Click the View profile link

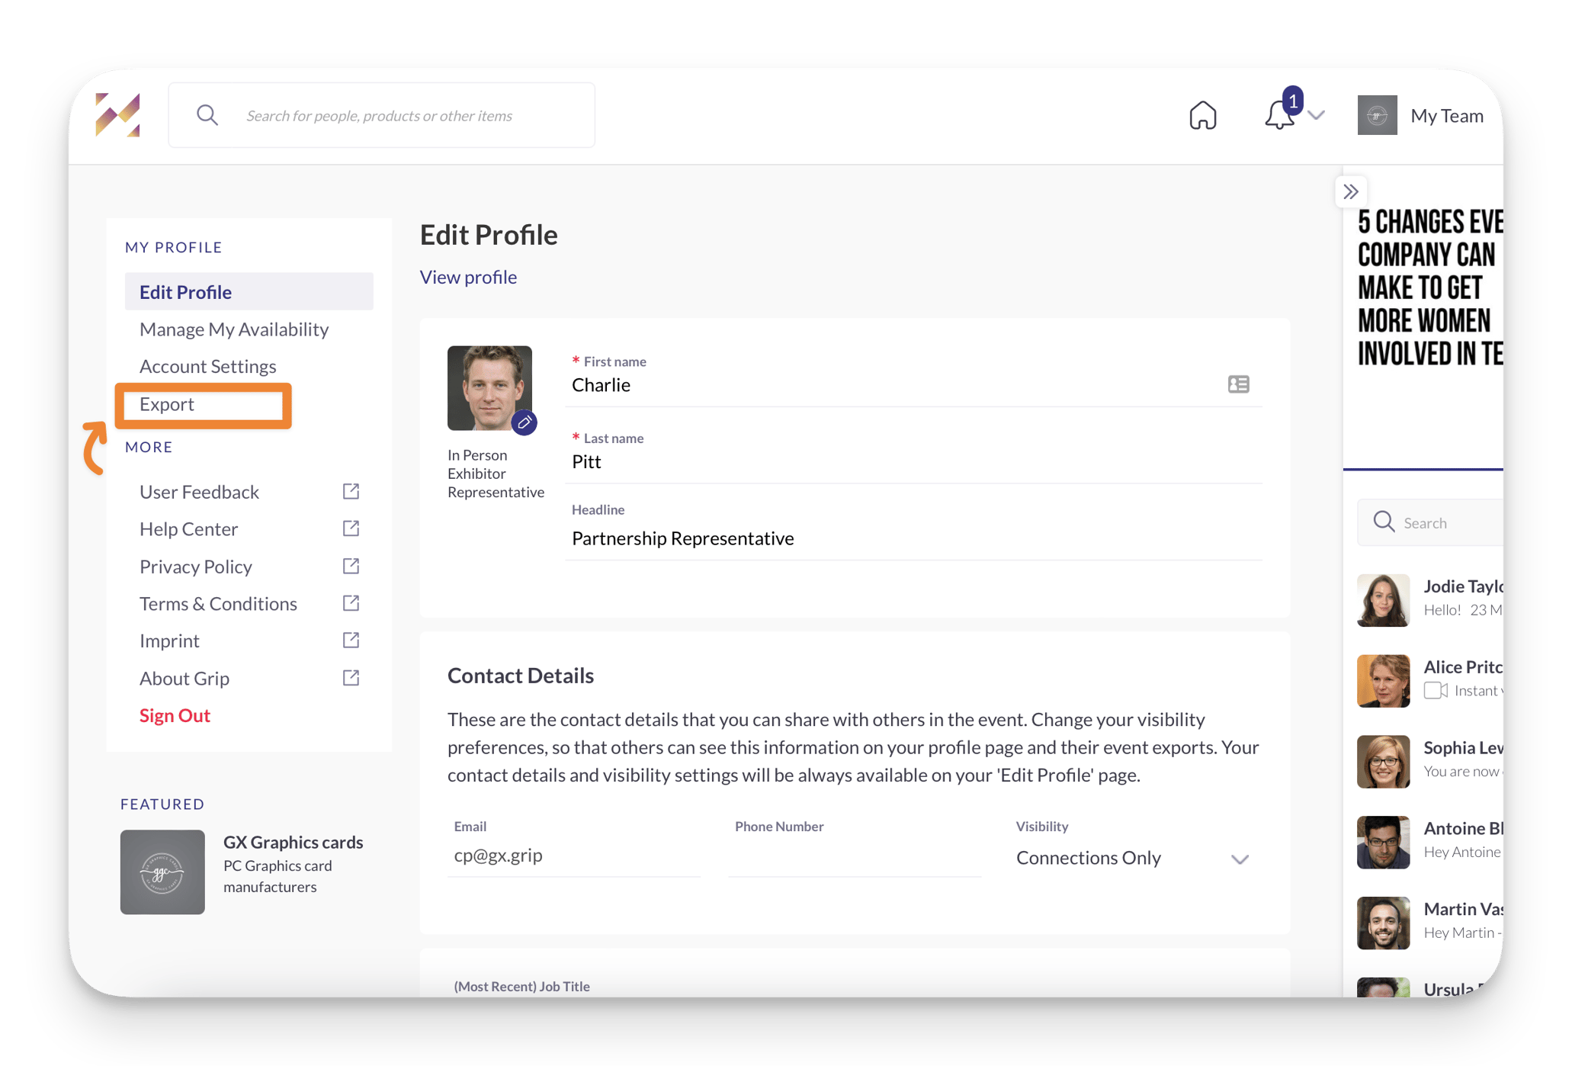coord(468,277)
